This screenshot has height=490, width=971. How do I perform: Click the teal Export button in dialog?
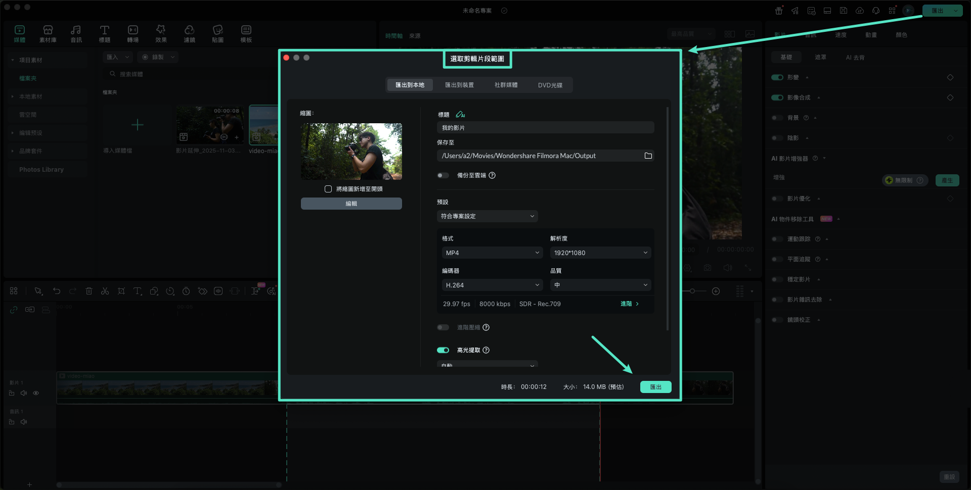(655, 387)
